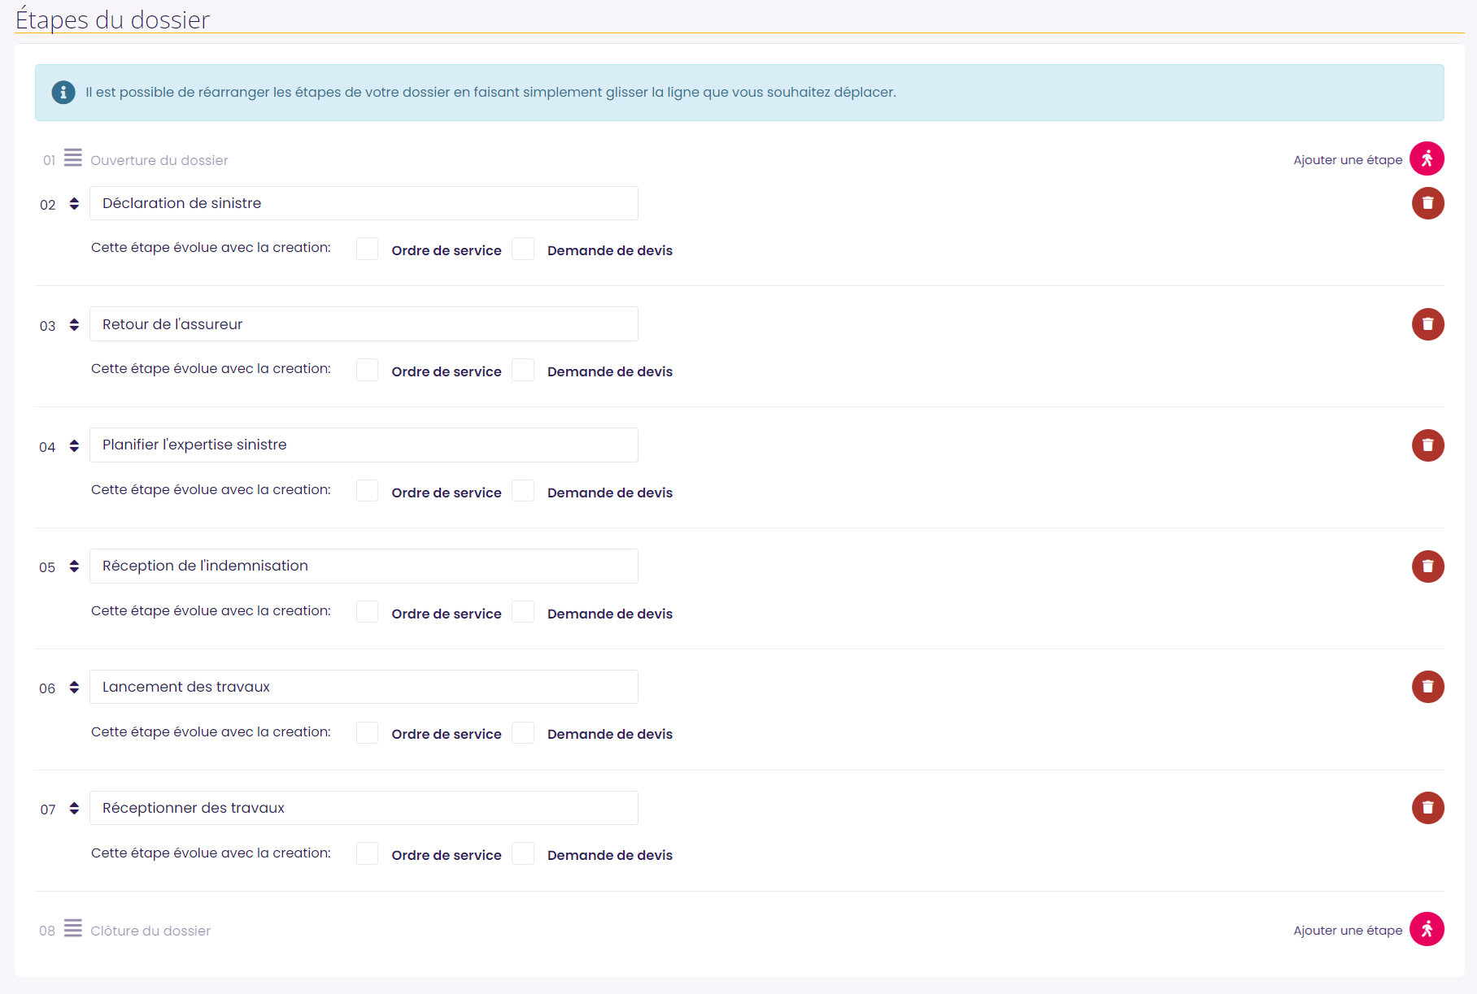Delete the Réceptionner des travaux step
Viewport: 1477px width, 994px height.
point(1427,808)
